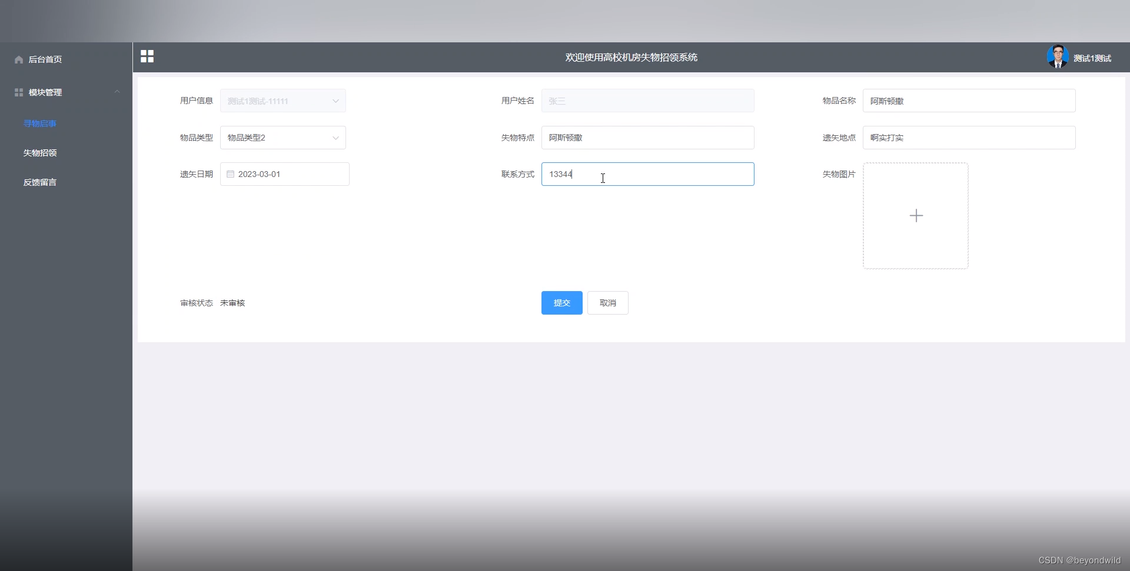Screen dimensions: 1130x571
Task: Cancel the form using 取消
Action: point(607,303)
